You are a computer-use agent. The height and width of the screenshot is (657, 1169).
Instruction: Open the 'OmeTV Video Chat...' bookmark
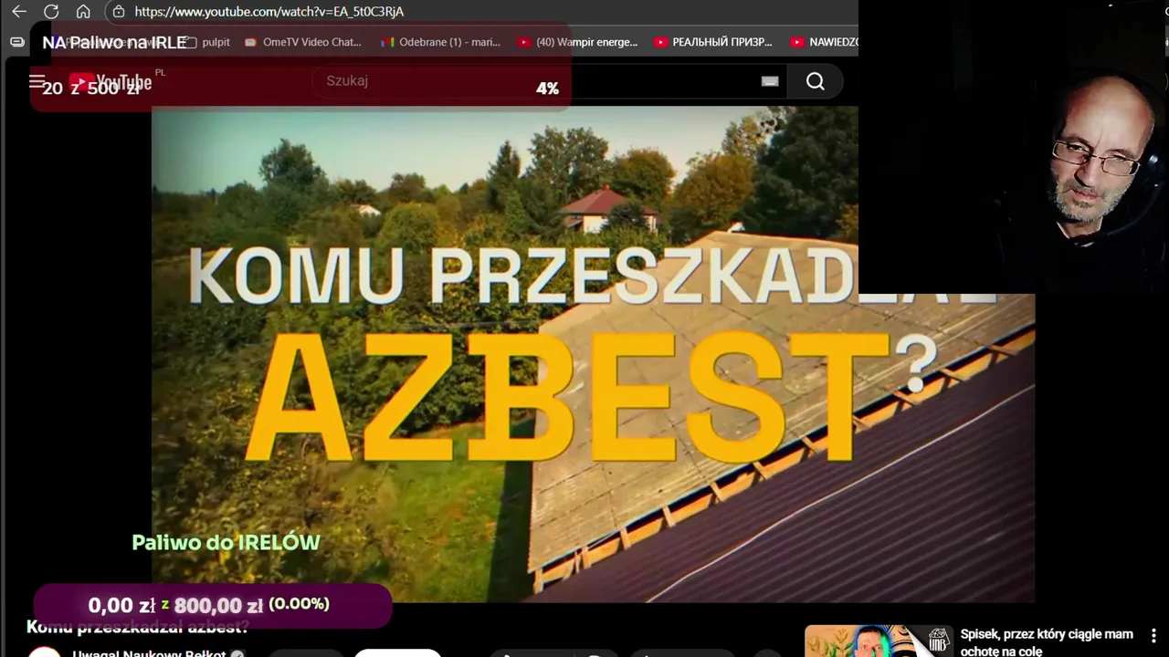coord(303,42)
